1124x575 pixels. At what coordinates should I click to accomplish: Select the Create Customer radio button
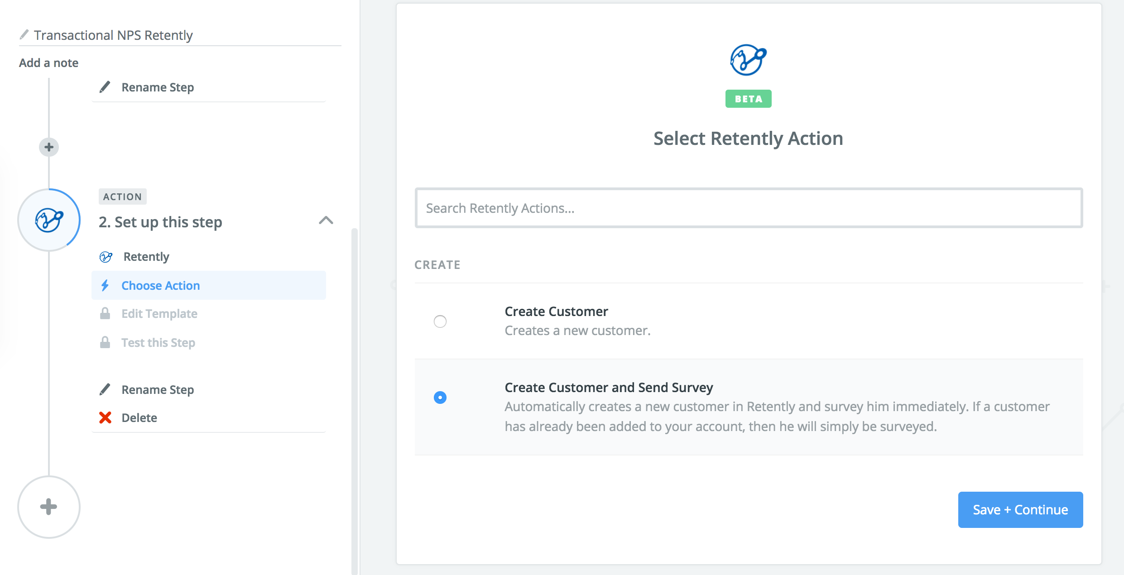click(x=440, y=321)
